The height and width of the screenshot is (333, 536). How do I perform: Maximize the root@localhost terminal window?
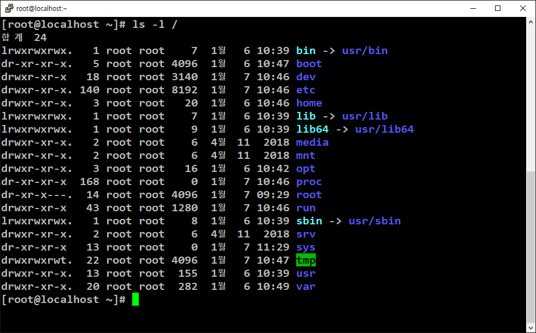498,8
